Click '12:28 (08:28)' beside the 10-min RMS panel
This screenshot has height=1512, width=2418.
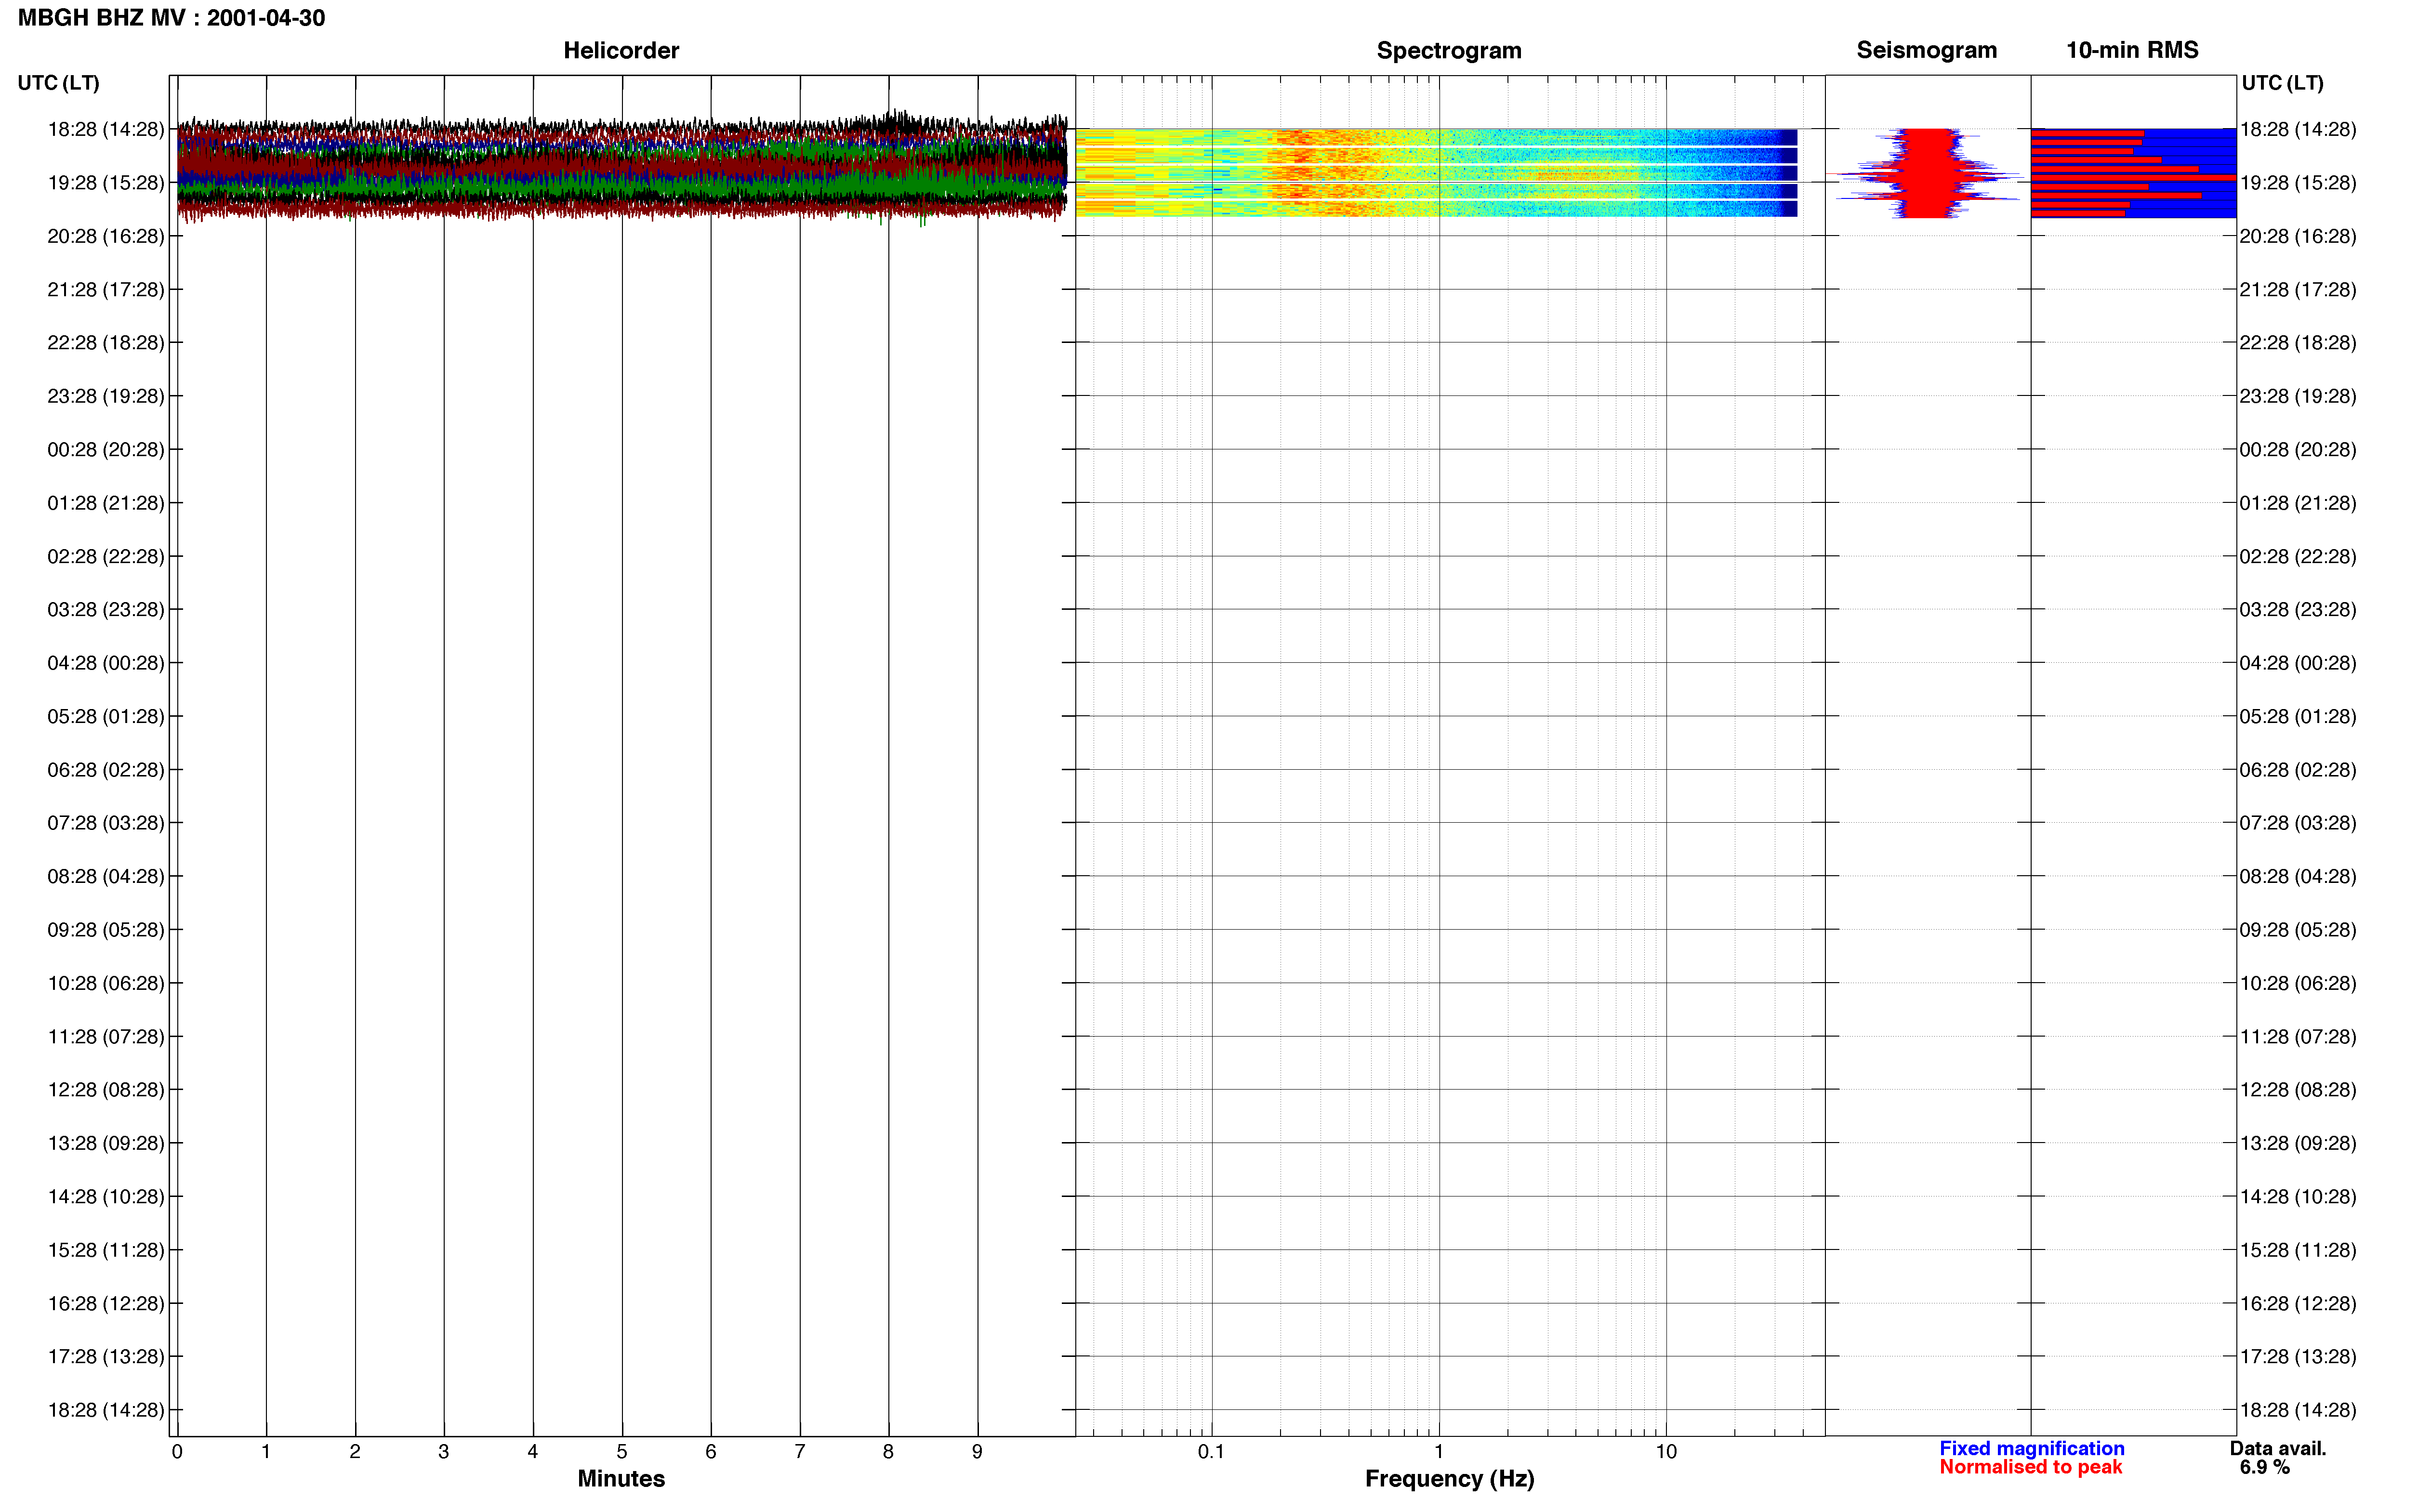click(x=2298, y=1090)
